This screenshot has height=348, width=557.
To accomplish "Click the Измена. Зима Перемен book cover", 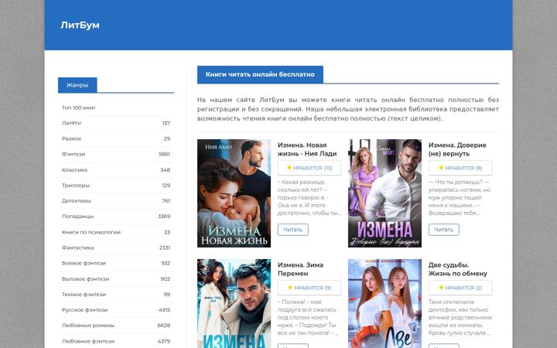I will pyautogui.click(x=234, y=304).
